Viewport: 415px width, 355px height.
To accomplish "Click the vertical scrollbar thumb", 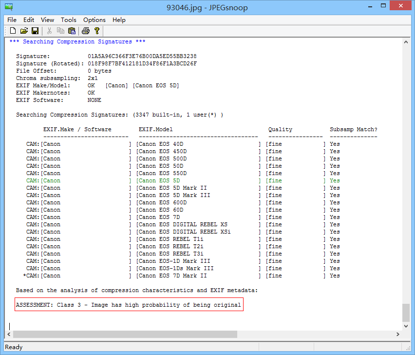I will [406, 313].
